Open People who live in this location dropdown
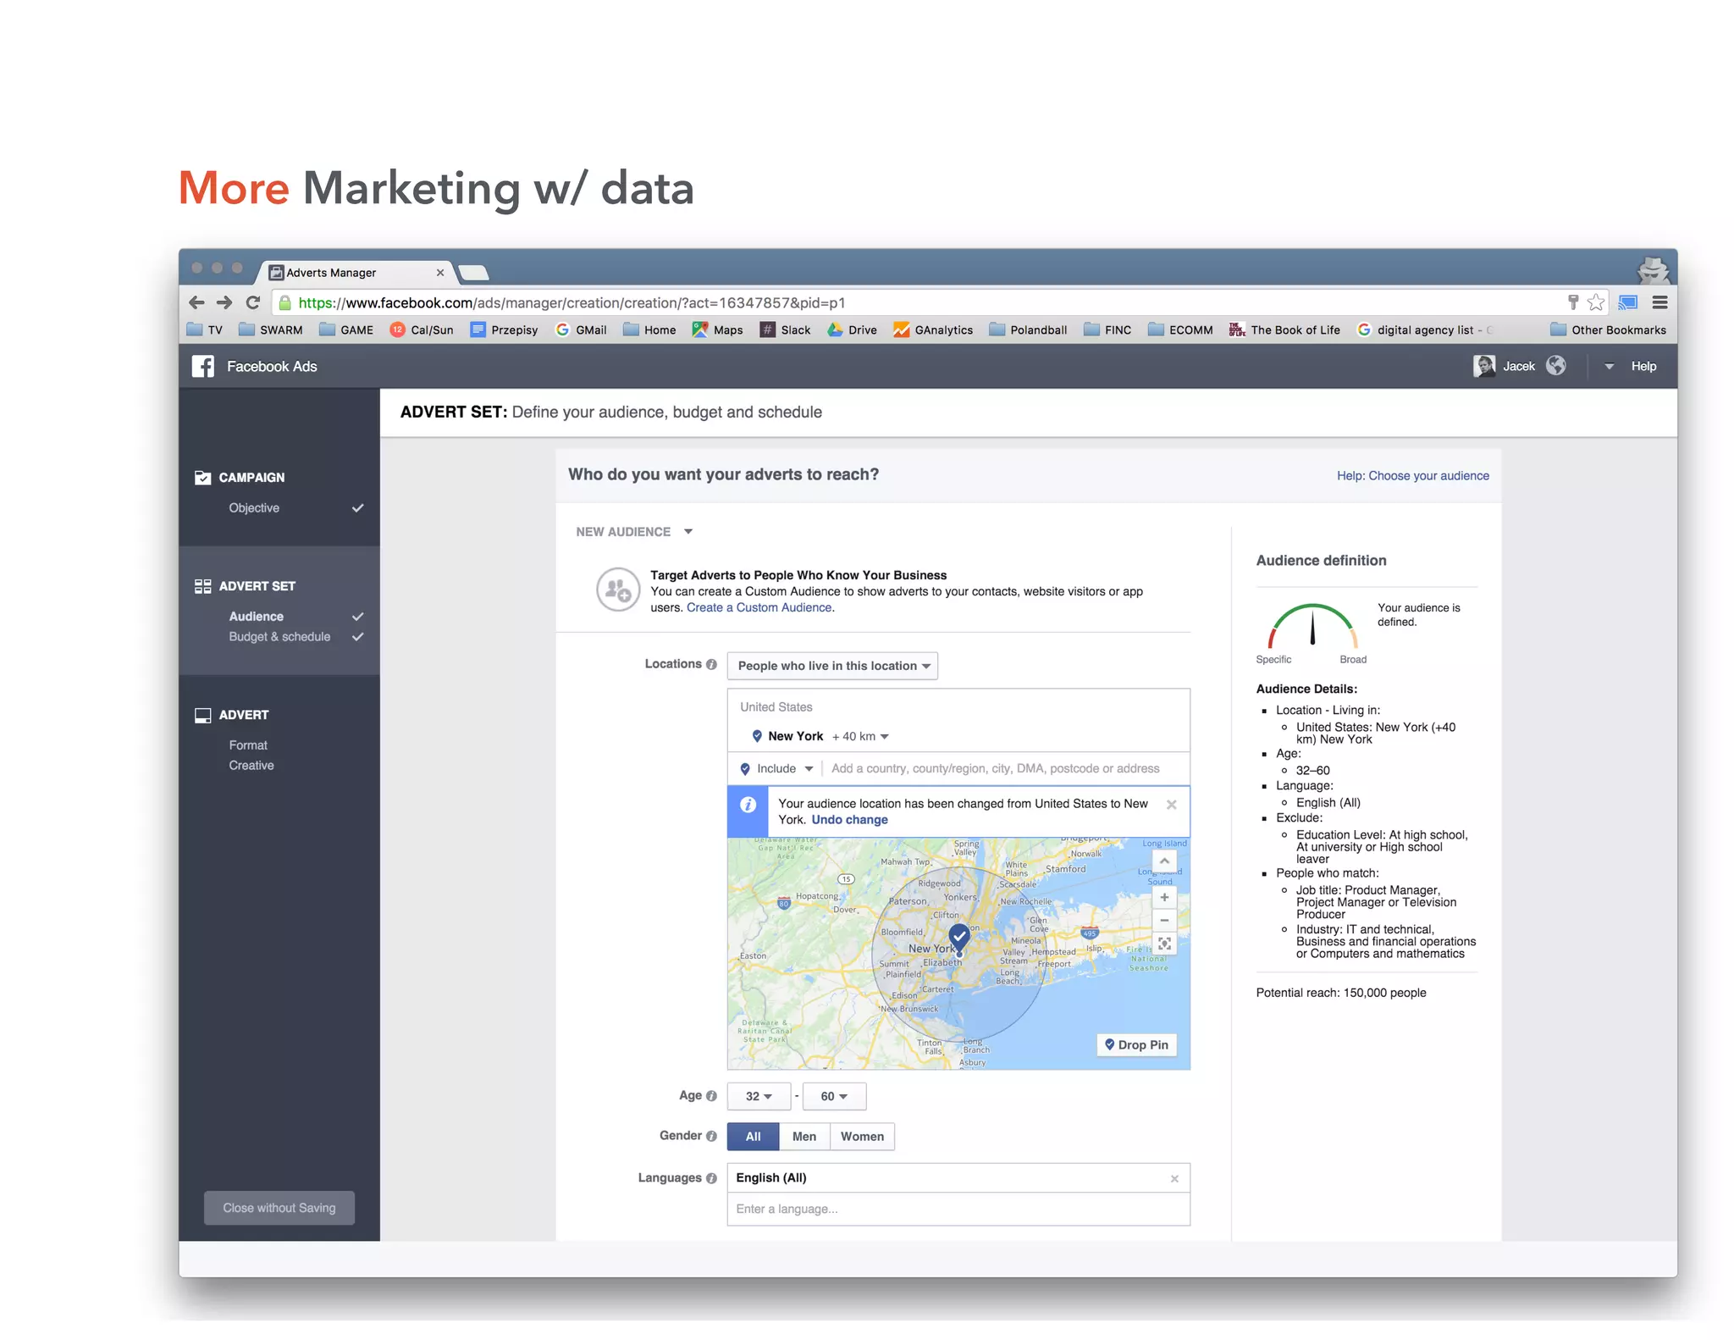The width and height of the screenshot is (1734, 1340). 832,666
